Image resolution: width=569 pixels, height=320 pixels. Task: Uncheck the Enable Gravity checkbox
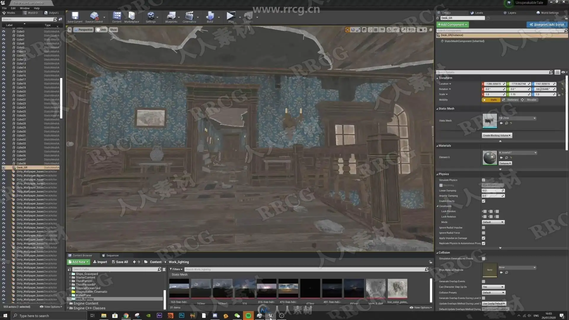pos(483,201)
